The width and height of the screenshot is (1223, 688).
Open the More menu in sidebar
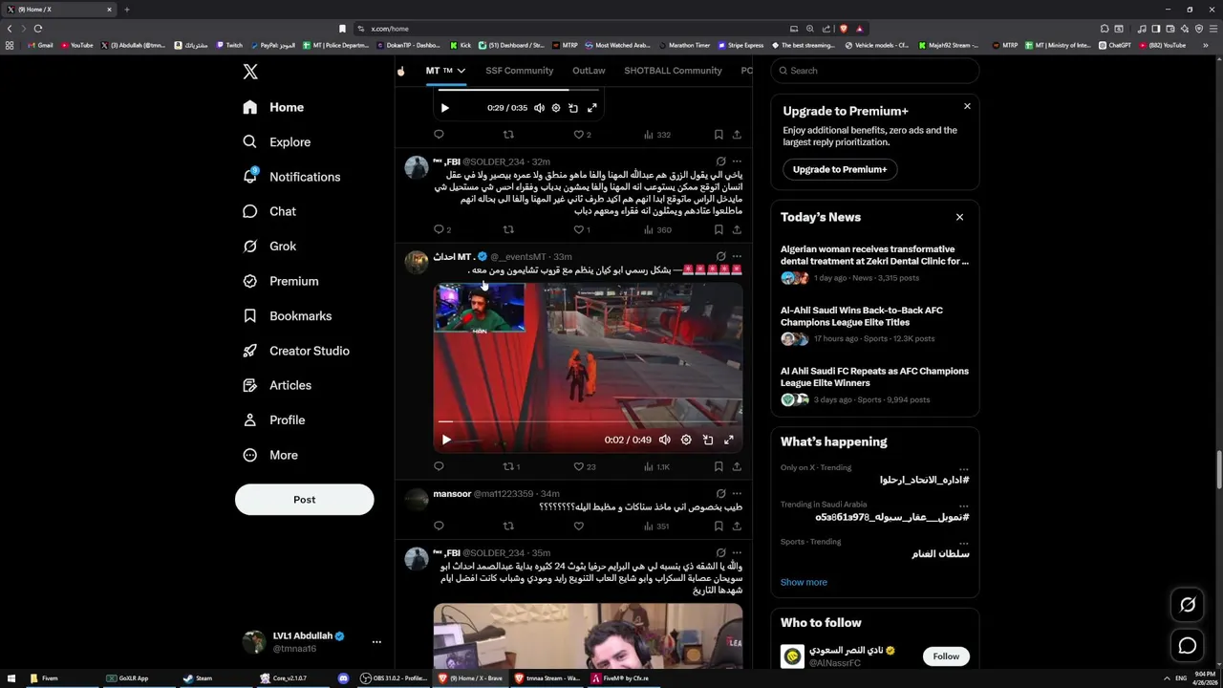point(270,455)
